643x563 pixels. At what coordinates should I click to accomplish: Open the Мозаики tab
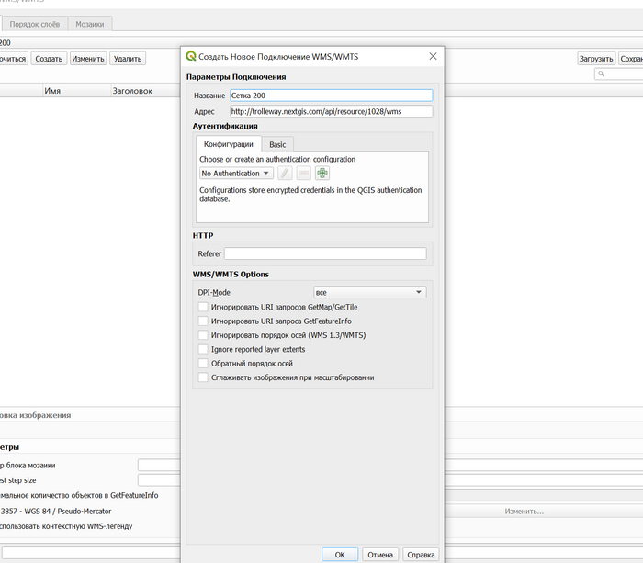[x=90, y=23]
